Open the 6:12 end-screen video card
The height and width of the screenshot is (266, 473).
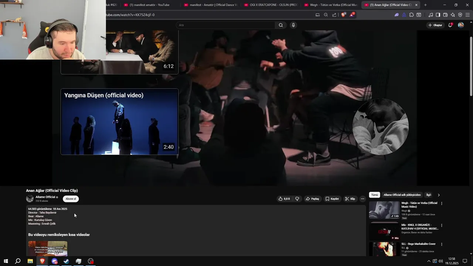pos(119,52)
